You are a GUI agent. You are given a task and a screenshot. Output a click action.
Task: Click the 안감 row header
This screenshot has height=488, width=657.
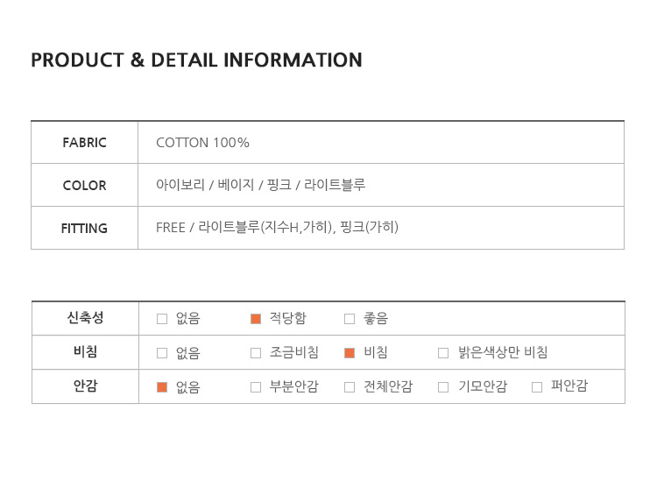pos(86,385)
